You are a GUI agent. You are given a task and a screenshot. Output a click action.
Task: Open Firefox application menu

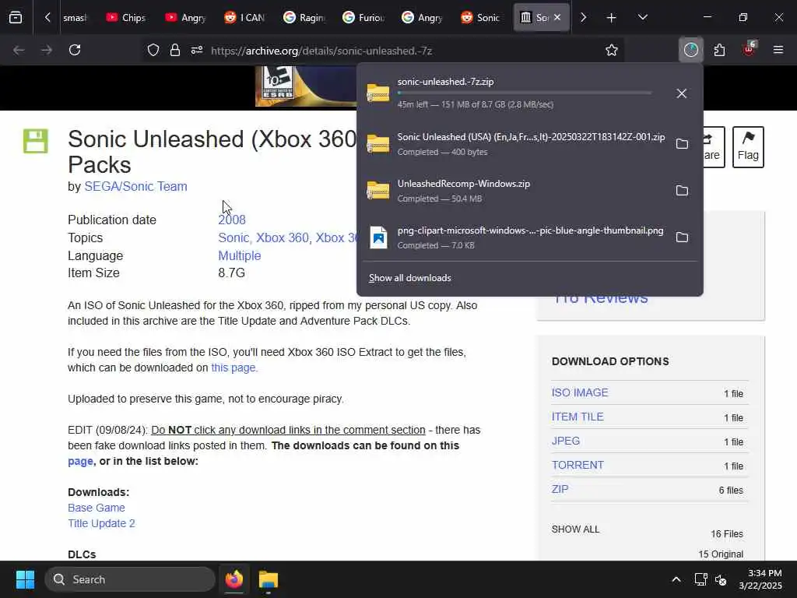tap(778, 50)
